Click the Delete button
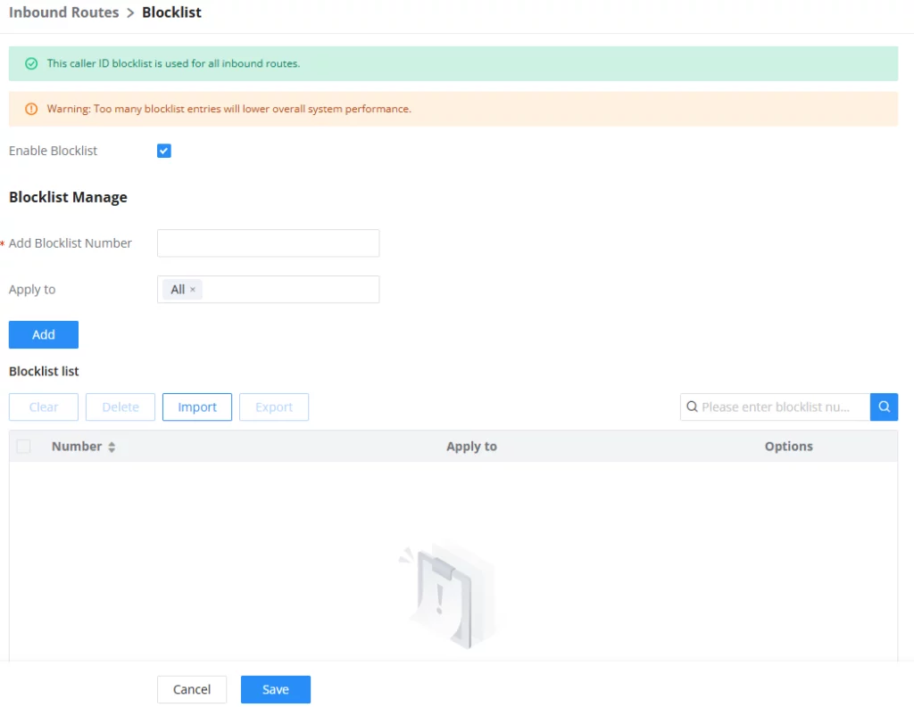This screenshot has height=707, width=914. [120, 407]
